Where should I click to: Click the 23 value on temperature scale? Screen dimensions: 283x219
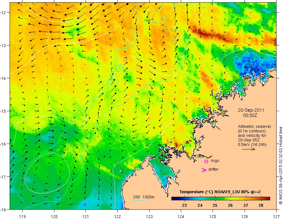coord(184,205)
